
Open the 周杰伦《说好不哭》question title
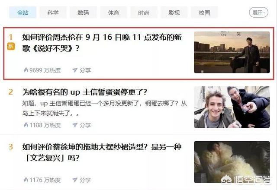point(102,42)
